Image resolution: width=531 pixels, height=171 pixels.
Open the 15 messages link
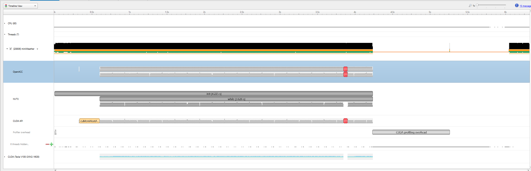click(525, 6)
